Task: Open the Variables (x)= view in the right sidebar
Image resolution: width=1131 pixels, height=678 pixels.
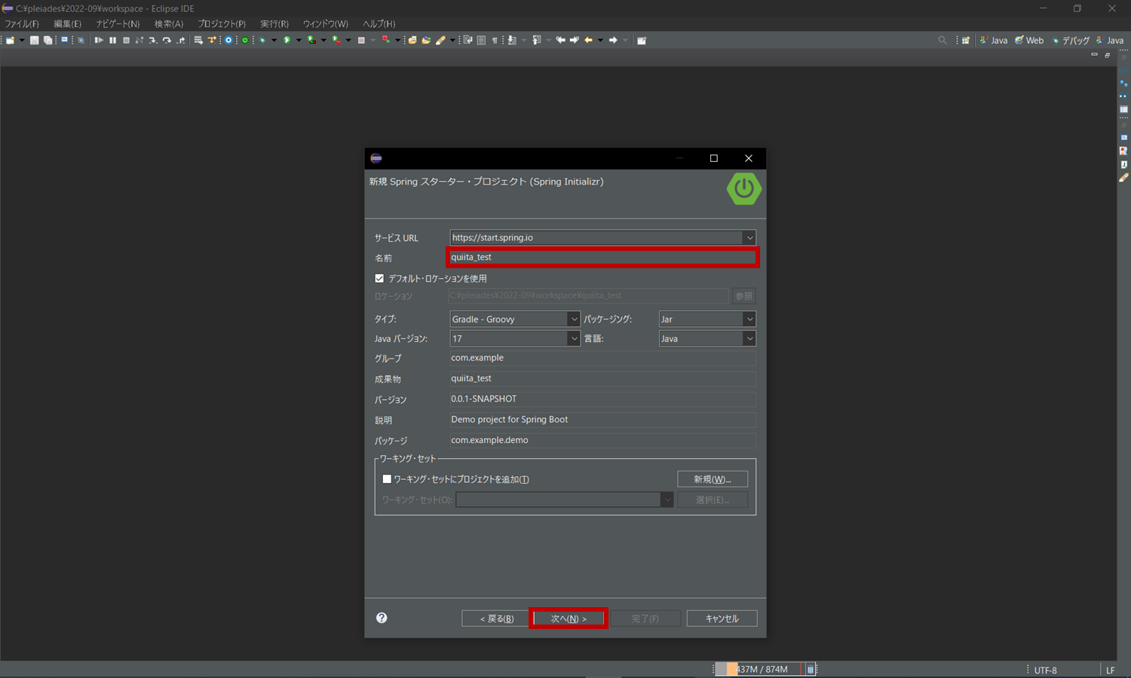Action: point(1123,70)
